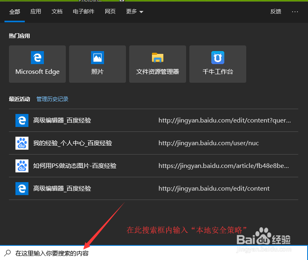Click Baidu paw icon beside 我的经验_个人中心_百度经验

22,143
